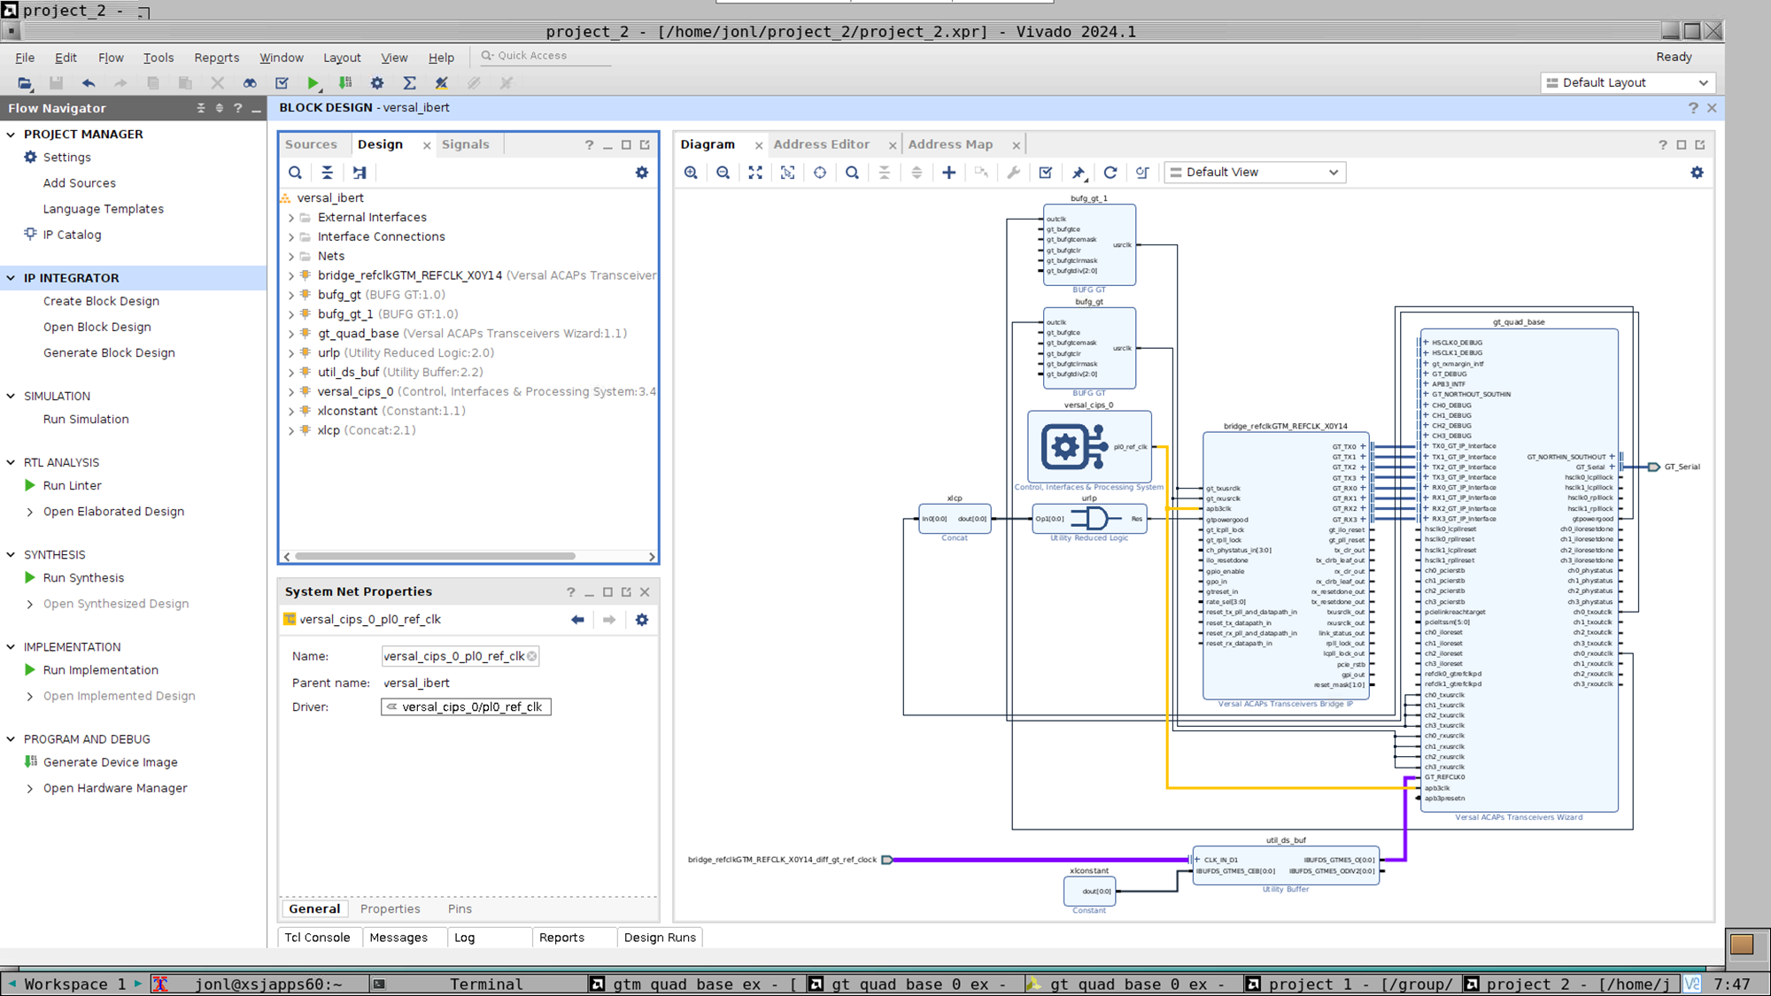Viewport: 1771px width, 996px height.
Task: Click the Zoom In diagram icon
Action: [x=691, y=173]
